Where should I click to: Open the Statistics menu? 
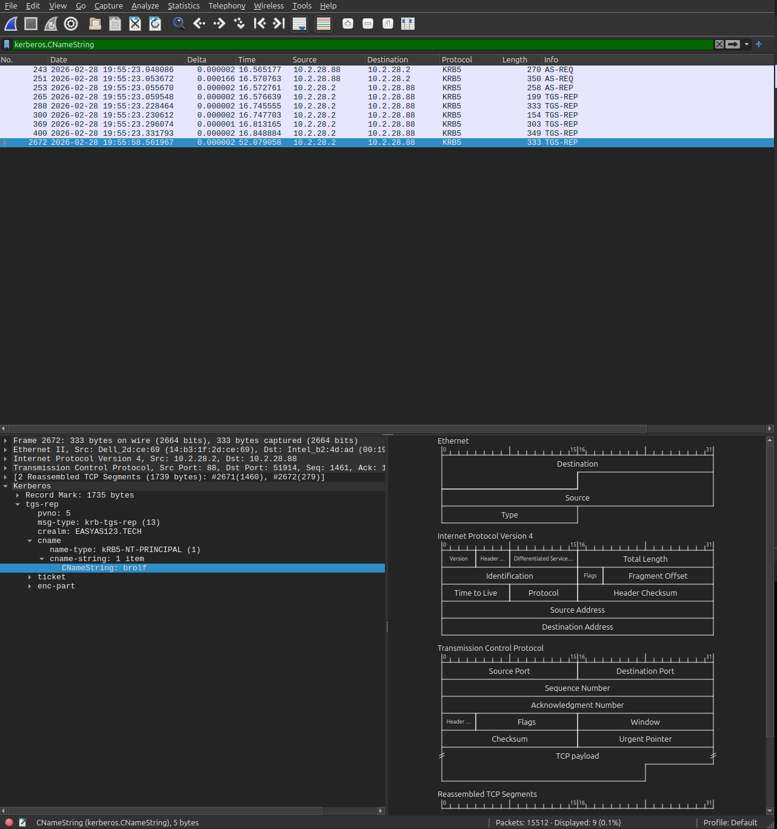(x=184, y=6)
